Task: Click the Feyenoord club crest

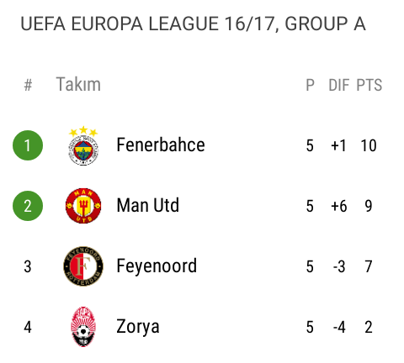Action: [x=83, y=266]
